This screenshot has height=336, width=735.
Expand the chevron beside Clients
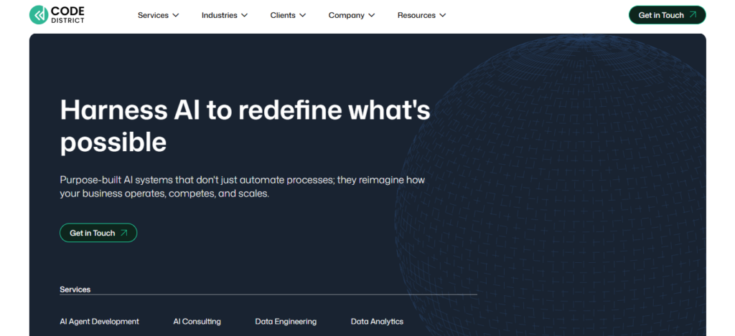tap(302, 15)
